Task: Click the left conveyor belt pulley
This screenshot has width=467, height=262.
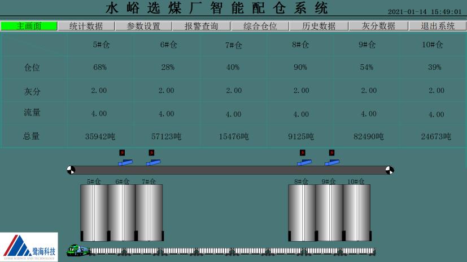Action: 71,170
